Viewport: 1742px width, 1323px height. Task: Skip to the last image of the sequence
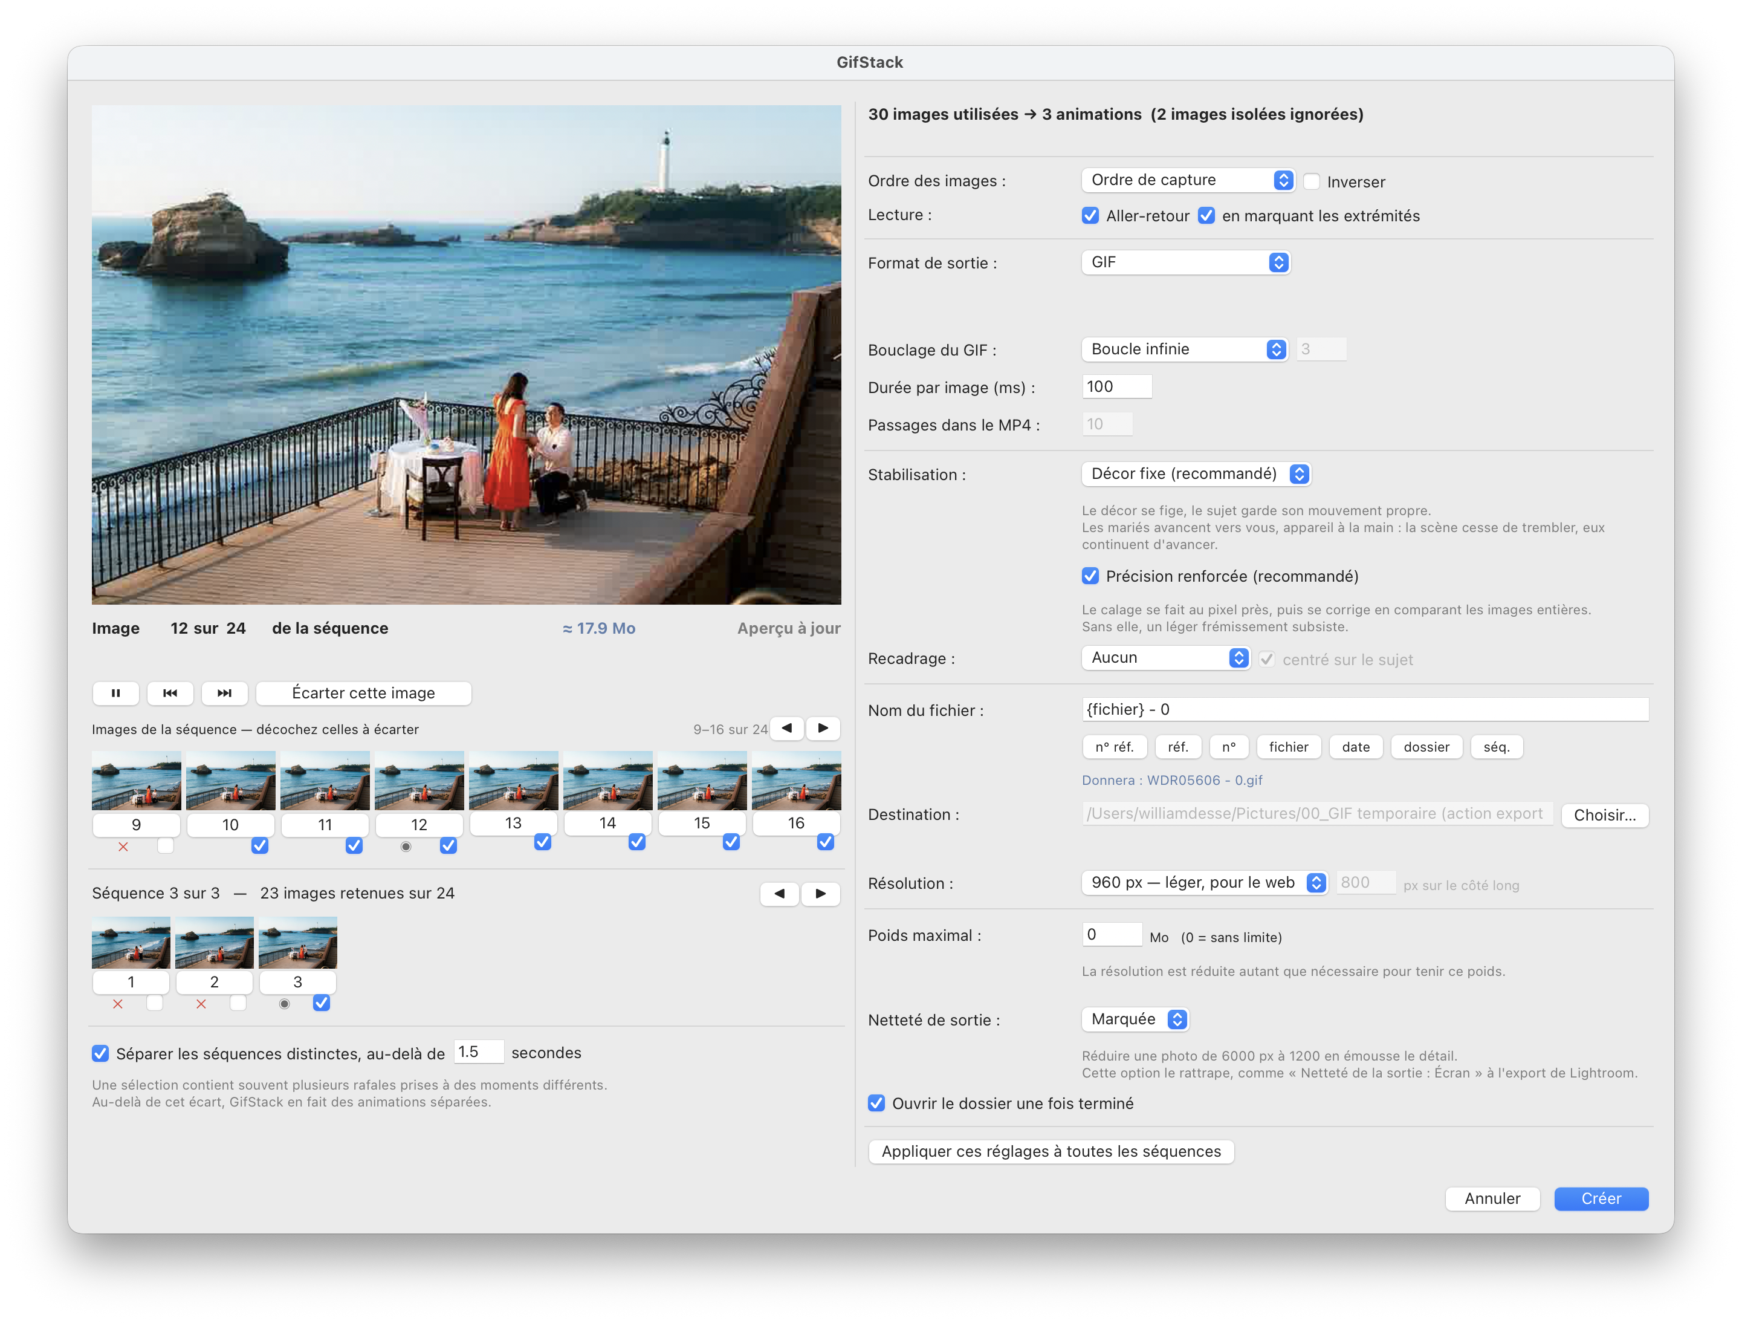(224, 694)
